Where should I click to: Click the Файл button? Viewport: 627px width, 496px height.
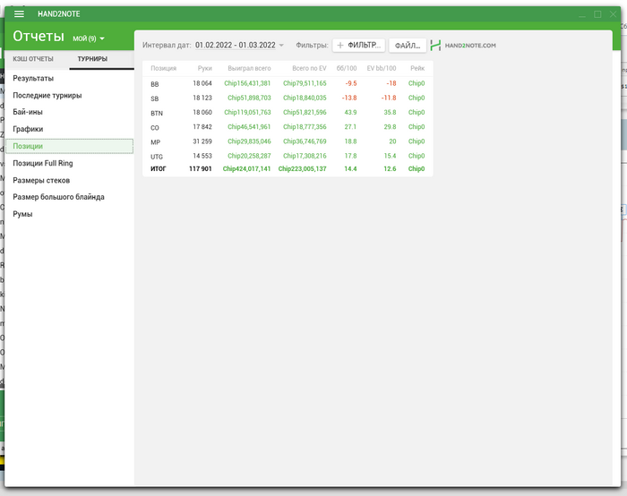(x=408, y=46)
